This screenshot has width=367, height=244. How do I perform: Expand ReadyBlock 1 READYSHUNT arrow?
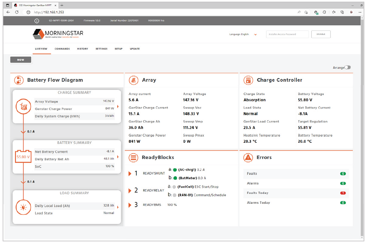click(130, 174)
